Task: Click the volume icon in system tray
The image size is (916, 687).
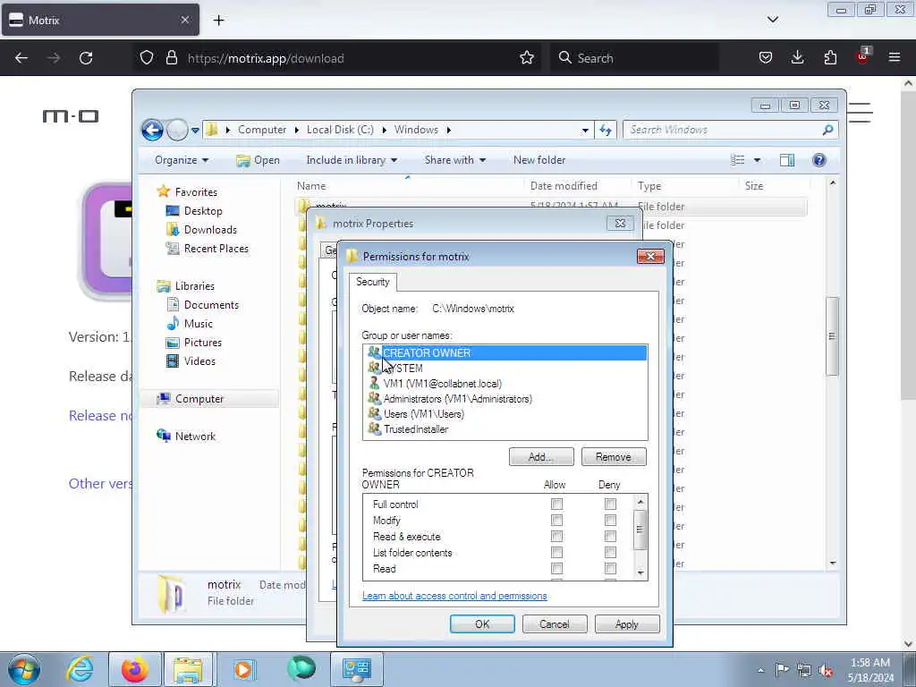Action: pyautogui.click(x=826, y=670)
